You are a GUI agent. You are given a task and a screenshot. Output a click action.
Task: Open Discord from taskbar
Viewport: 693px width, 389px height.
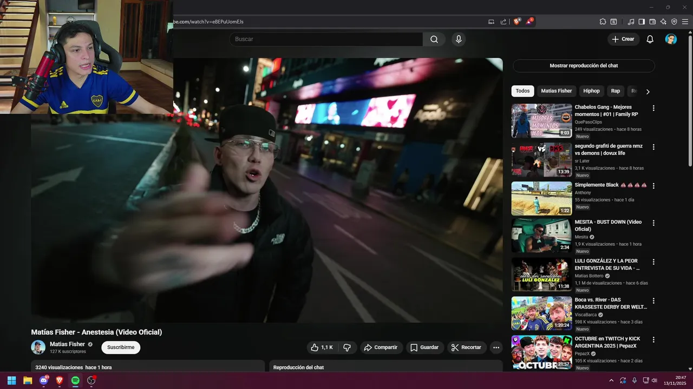44,380
